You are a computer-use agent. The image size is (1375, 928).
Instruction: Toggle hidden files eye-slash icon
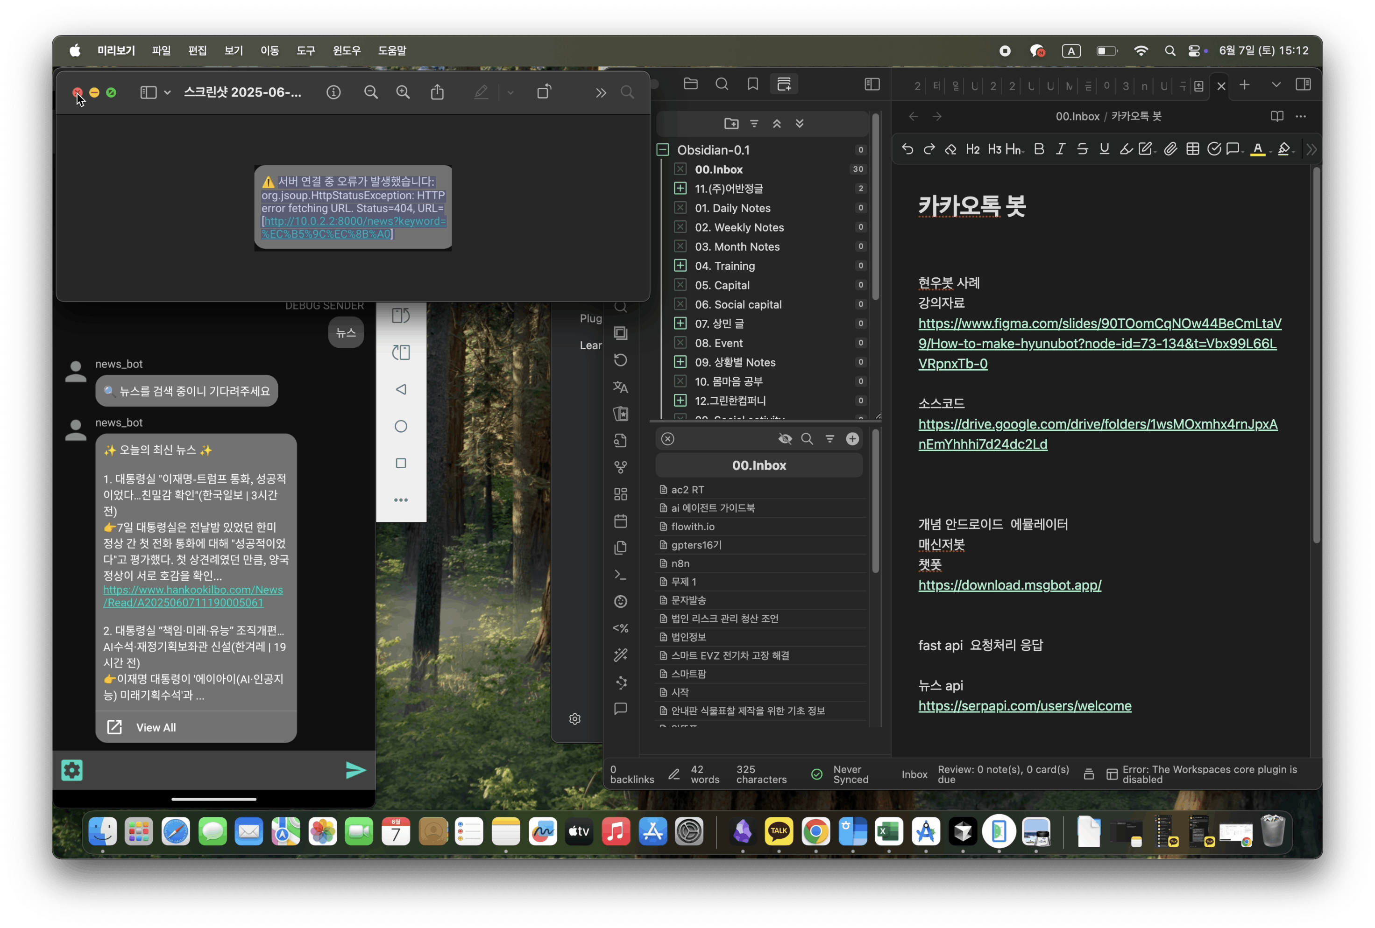point(785,438)
